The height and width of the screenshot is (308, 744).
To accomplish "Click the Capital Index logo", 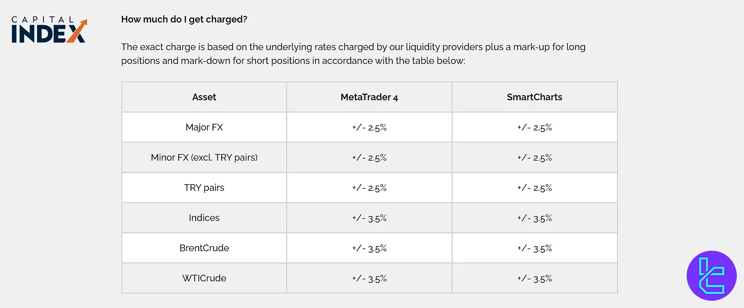I will [49, 31].
